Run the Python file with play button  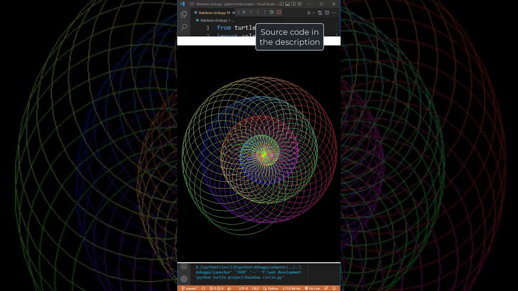[x=309, y=13]
